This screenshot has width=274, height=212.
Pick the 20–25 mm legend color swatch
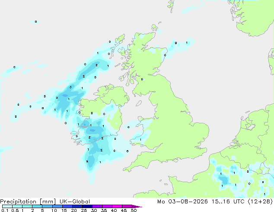point(77,206)
